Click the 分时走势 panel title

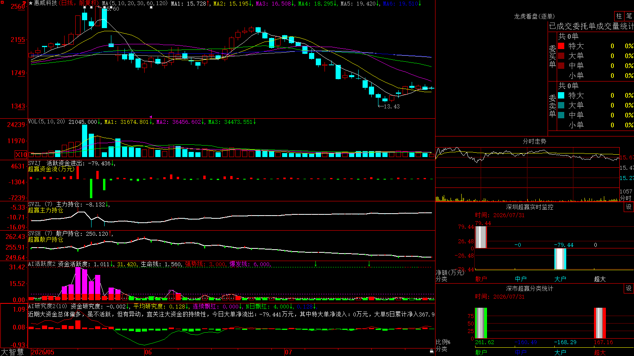click(x=534, y=141)
